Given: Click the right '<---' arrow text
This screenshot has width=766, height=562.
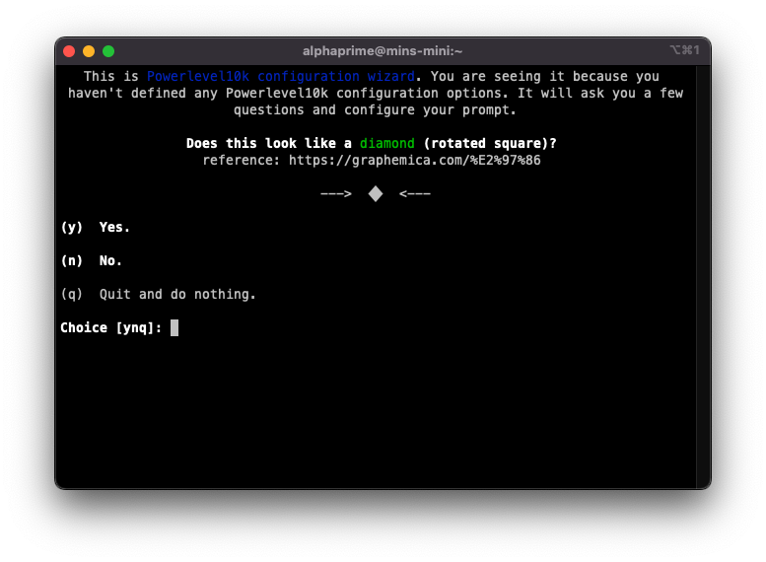Looking at the screenshot, I should point(415,194).
